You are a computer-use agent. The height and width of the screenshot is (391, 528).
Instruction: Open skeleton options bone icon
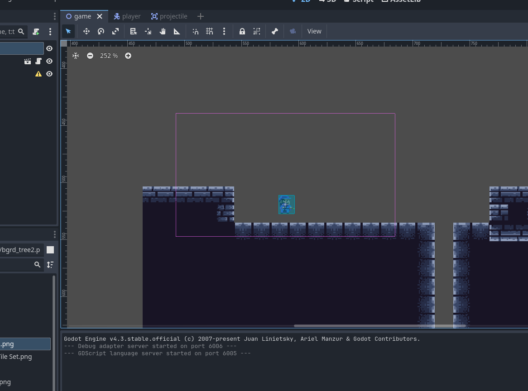(x=275, y=31)
